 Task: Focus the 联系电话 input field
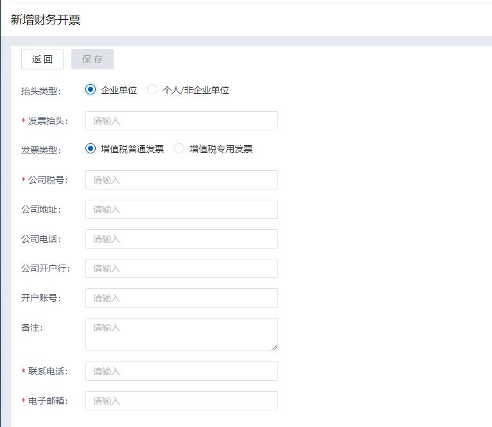pyautogui.click(x=181, y=371)
